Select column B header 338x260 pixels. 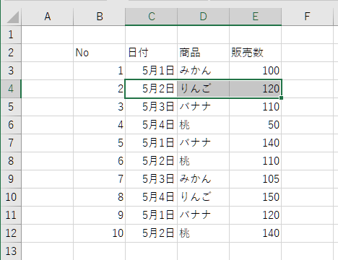click(x=99, y=17)
